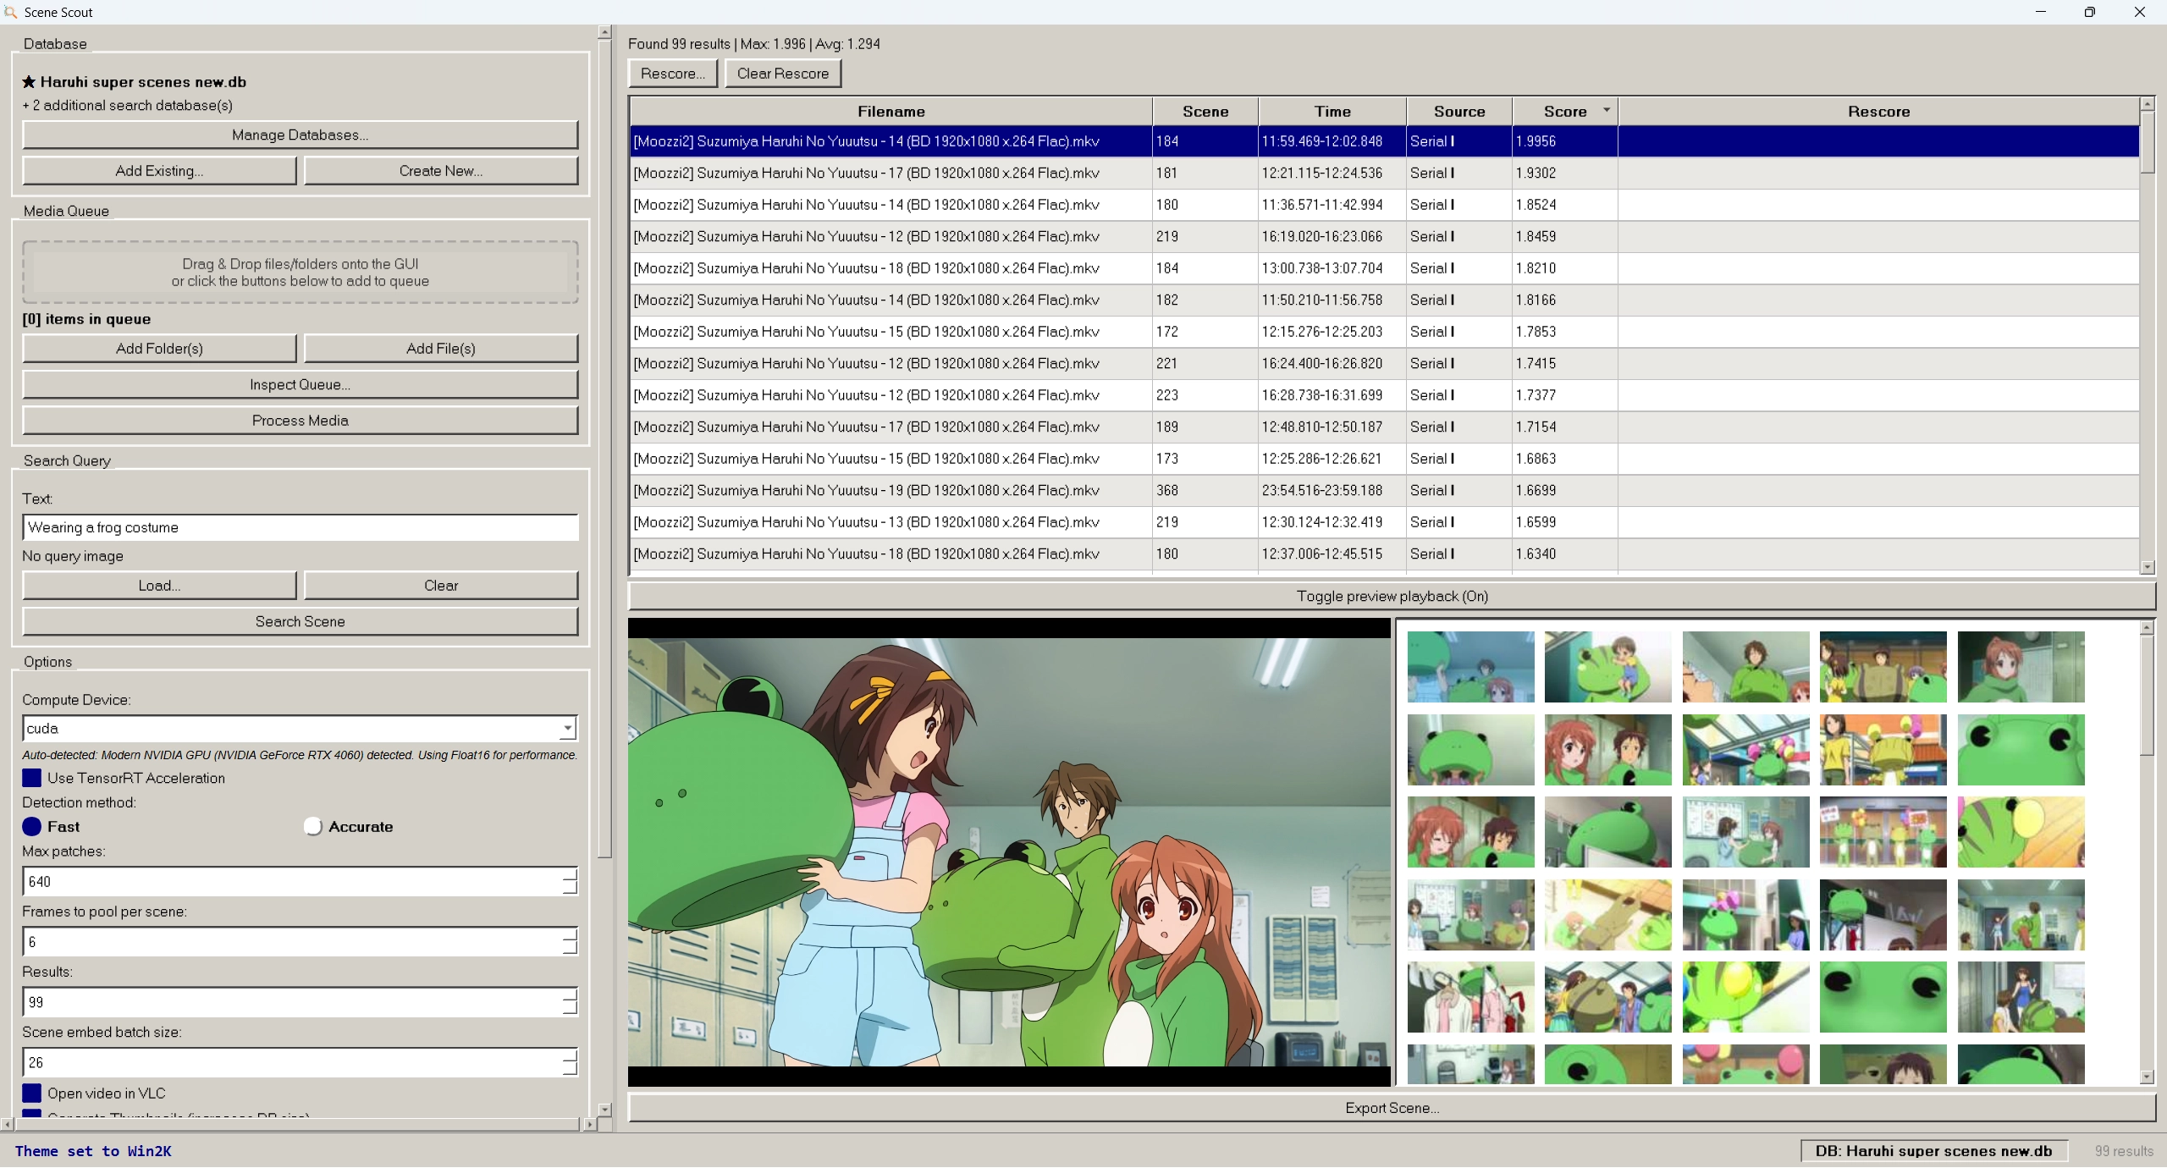
Task: Select result row with score 1.6340
Action: coord(1385,554)
